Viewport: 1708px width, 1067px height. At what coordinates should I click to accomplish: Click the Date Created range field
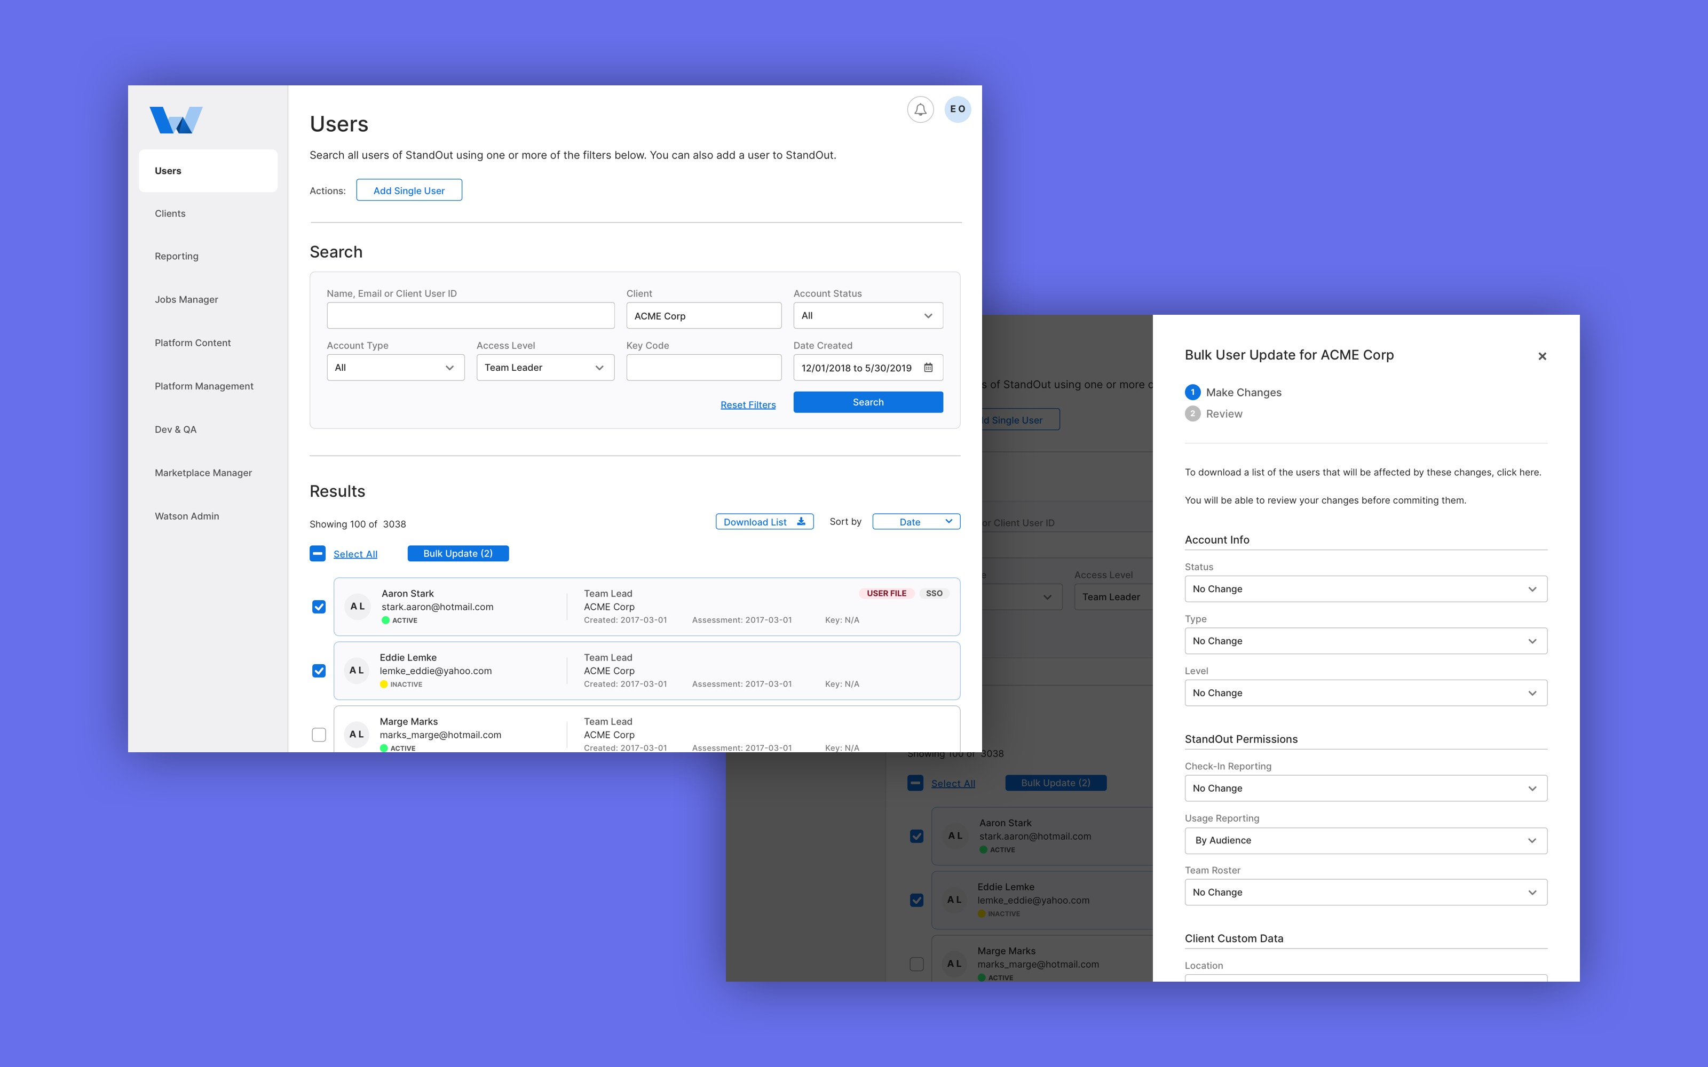tap(868, 368)
